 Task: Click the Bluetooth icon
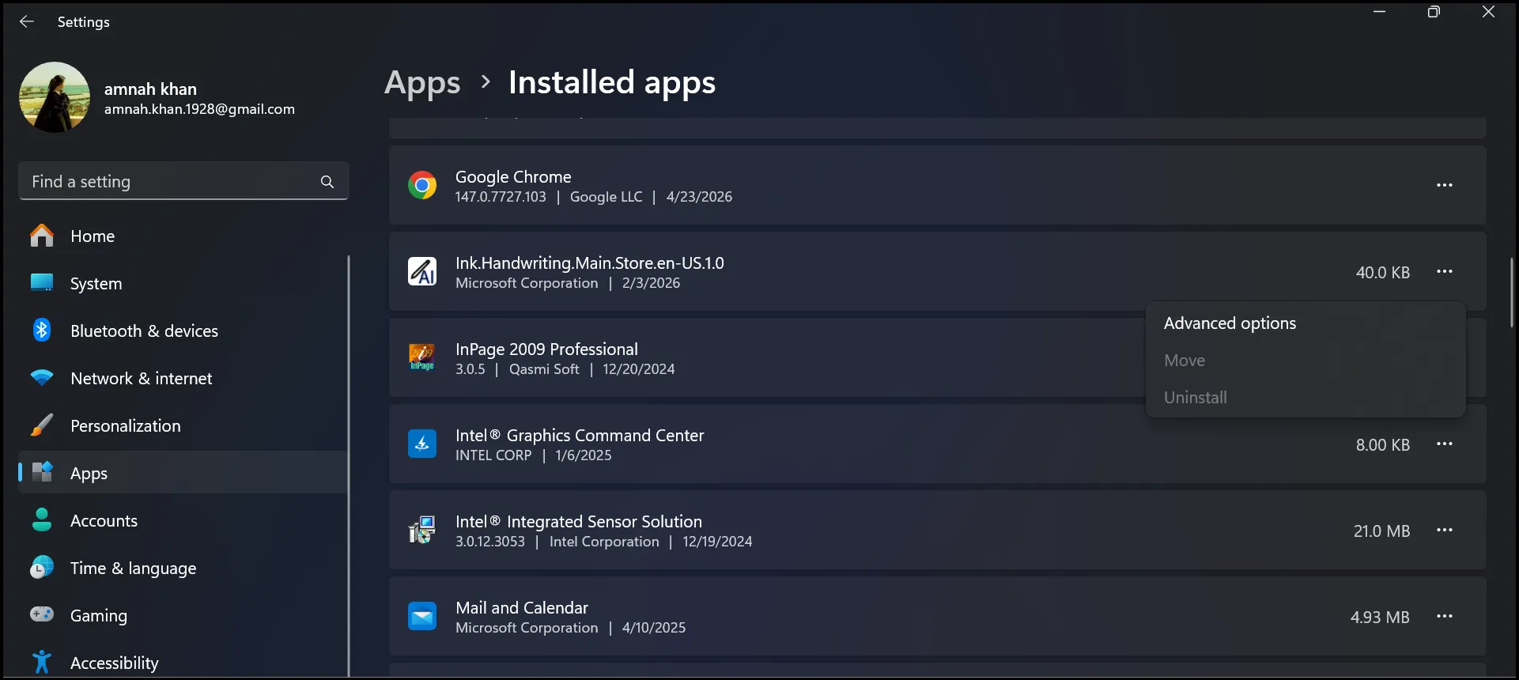pyautogui.click(x=42, y=330)
